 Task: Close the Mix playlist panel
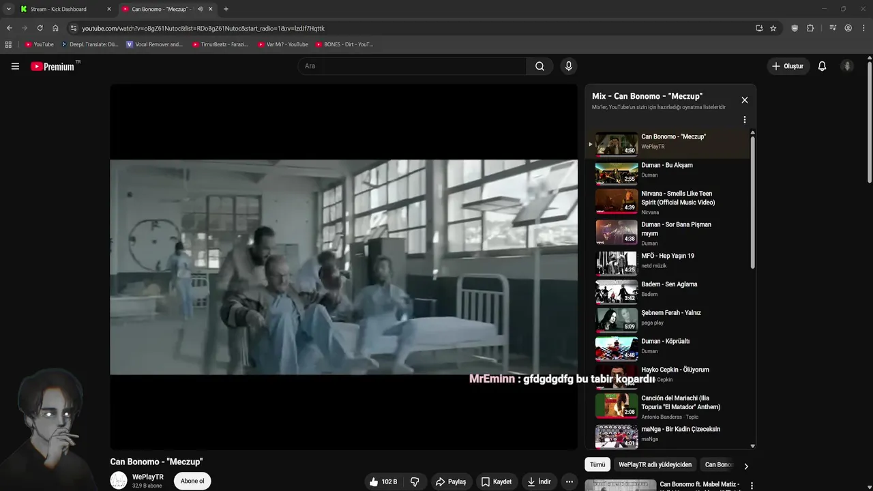(744, 100)
